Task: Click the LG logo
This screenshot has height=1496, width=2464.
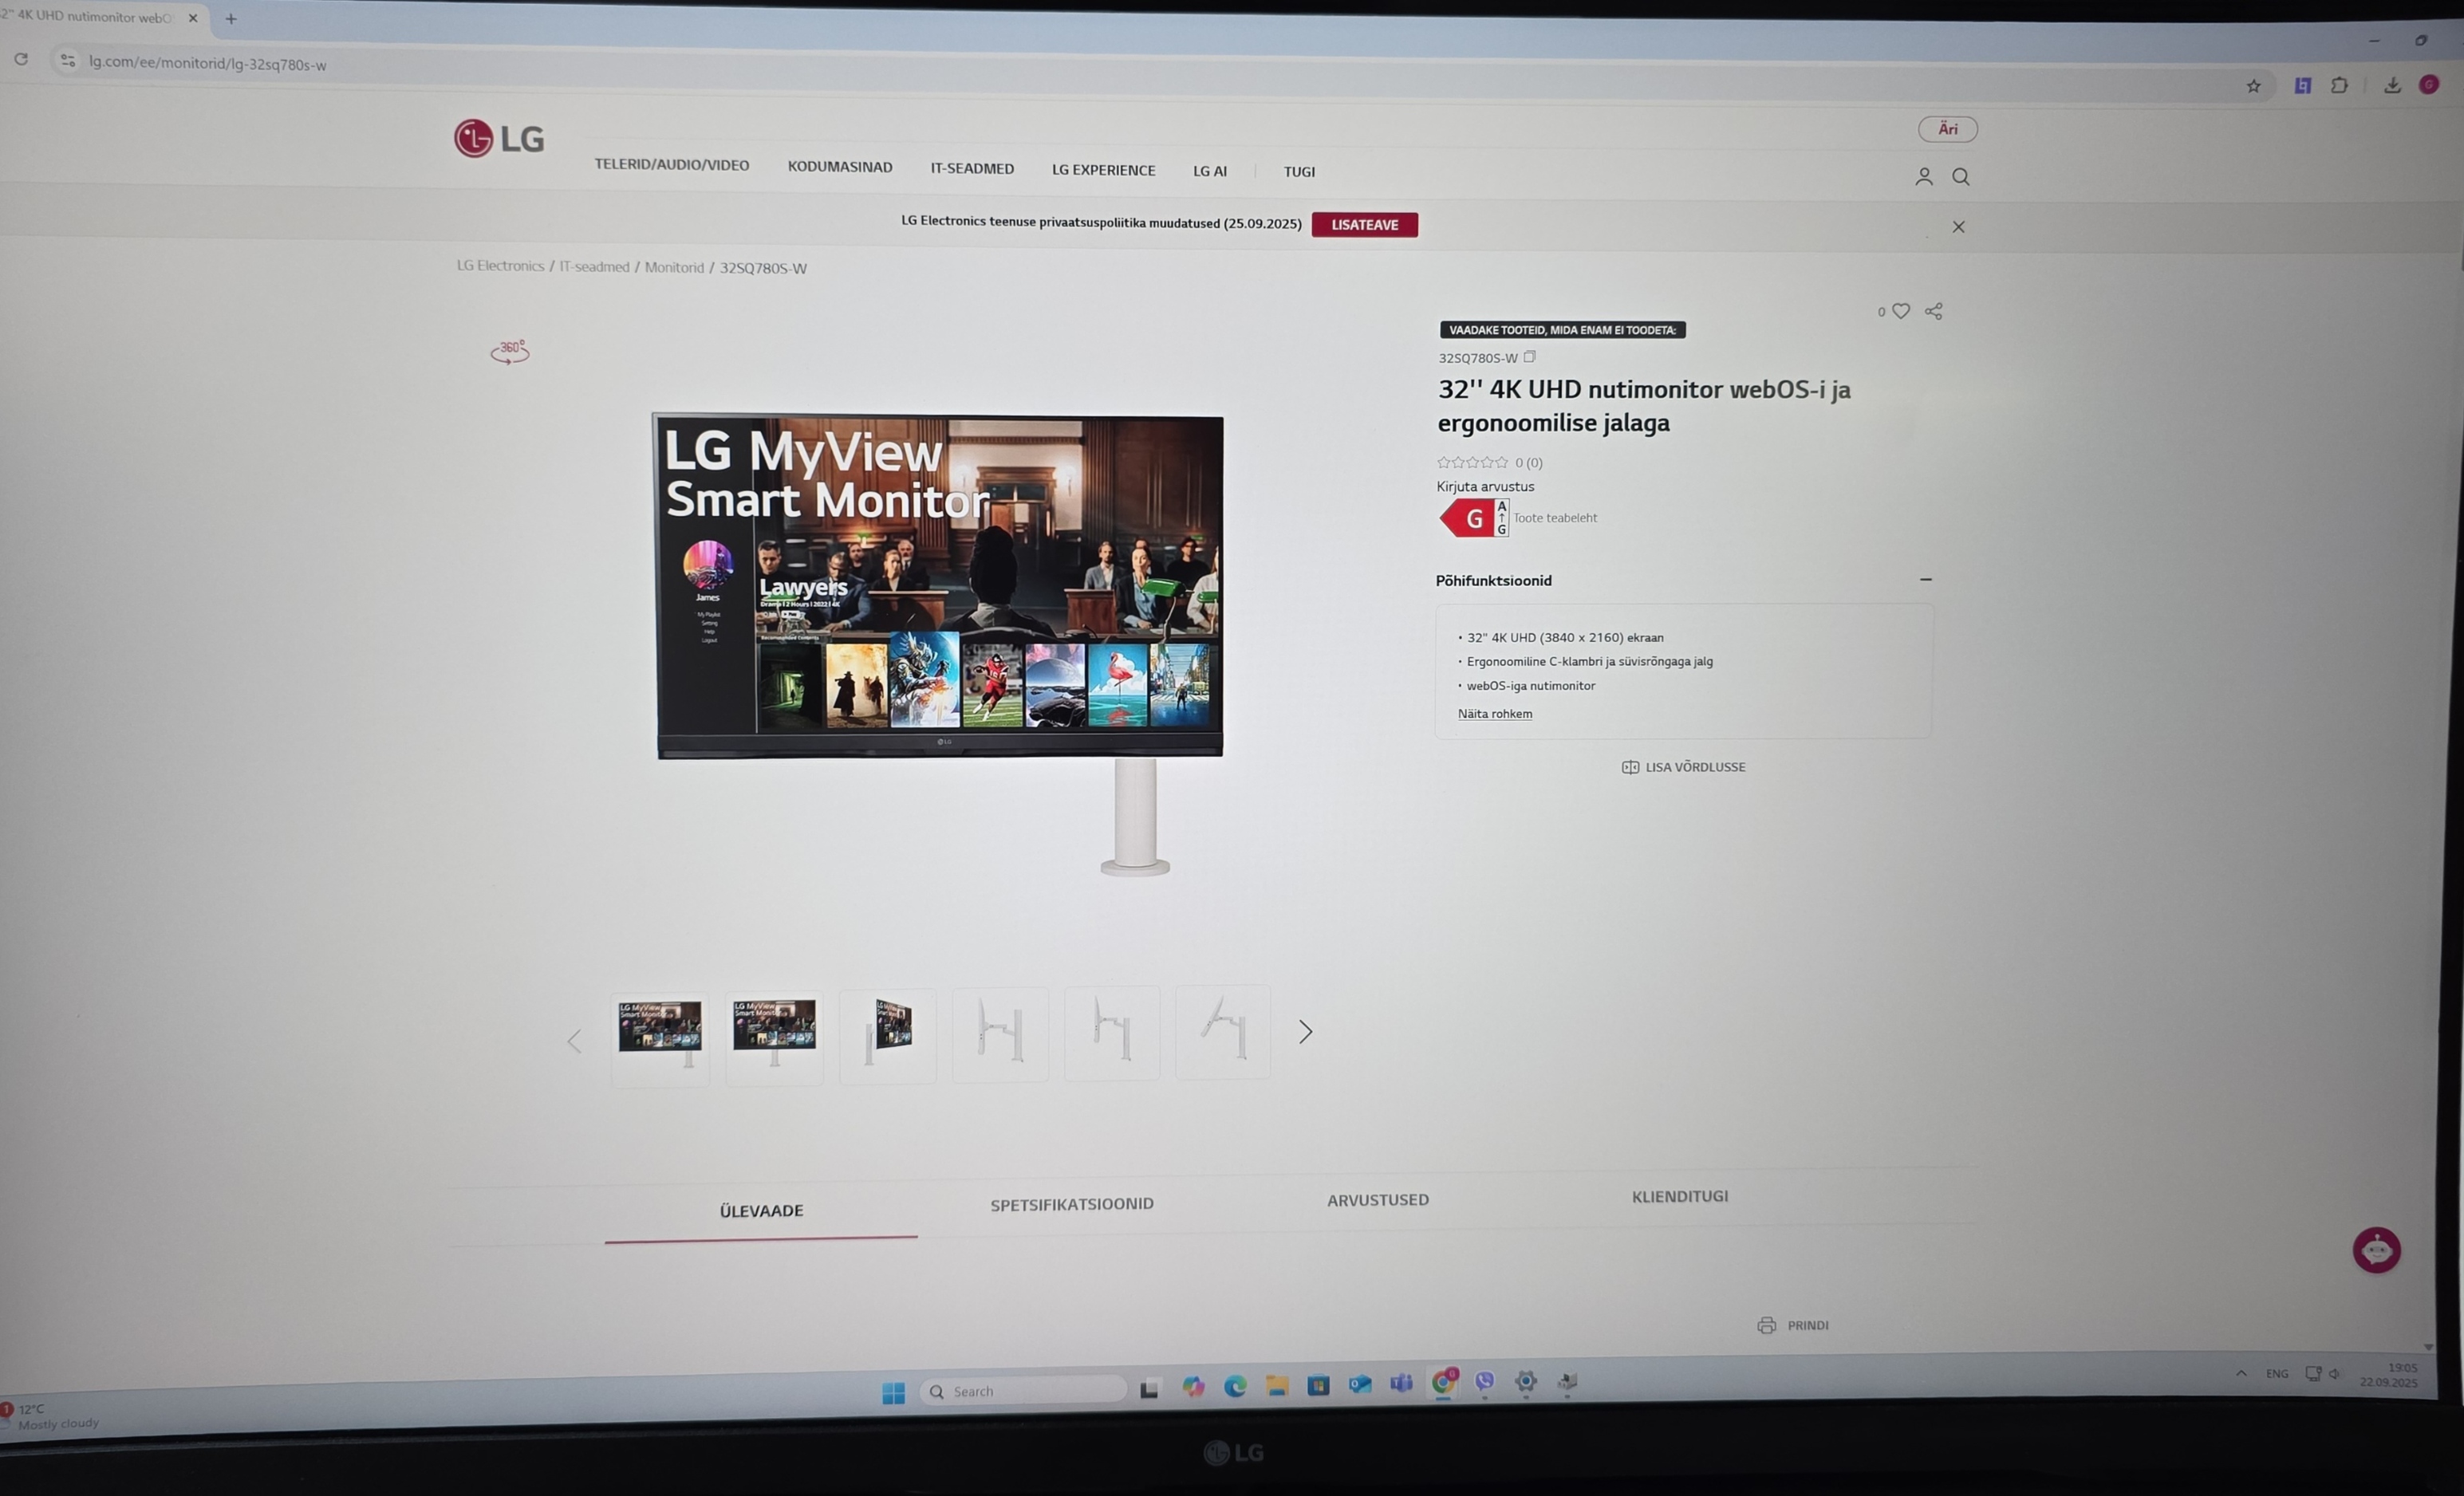Action: coord(499,139)
